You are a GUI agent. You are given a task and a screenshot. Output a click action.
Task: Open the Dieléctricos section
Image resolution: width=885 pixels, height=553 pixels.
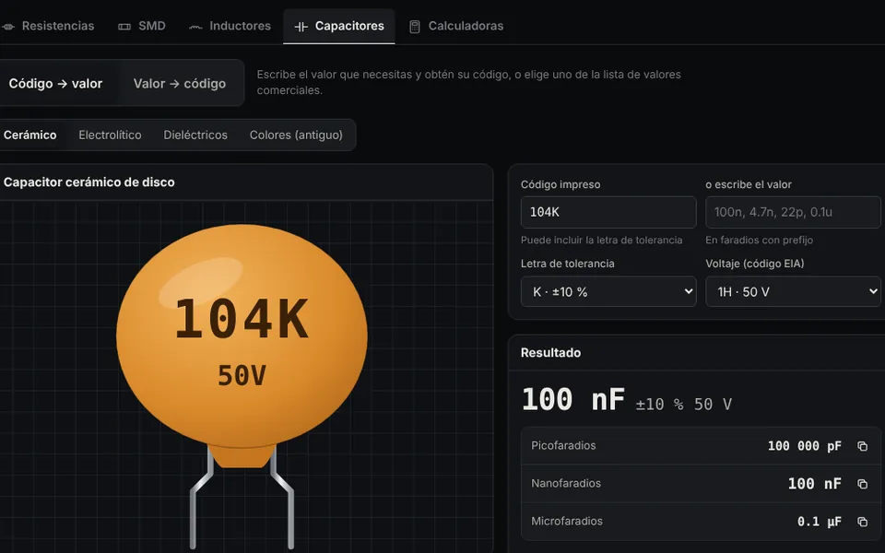pyautogui.click(x=195, y=135)
